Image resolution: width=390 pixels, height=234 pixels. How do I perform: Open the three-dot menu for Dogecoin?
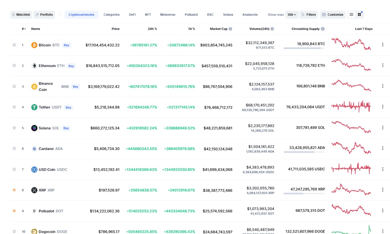coord(383,231)
